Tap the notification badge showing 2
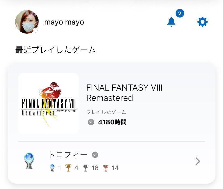Image resolution: width=223 pixels, height=189 pixels. point(180,13)
